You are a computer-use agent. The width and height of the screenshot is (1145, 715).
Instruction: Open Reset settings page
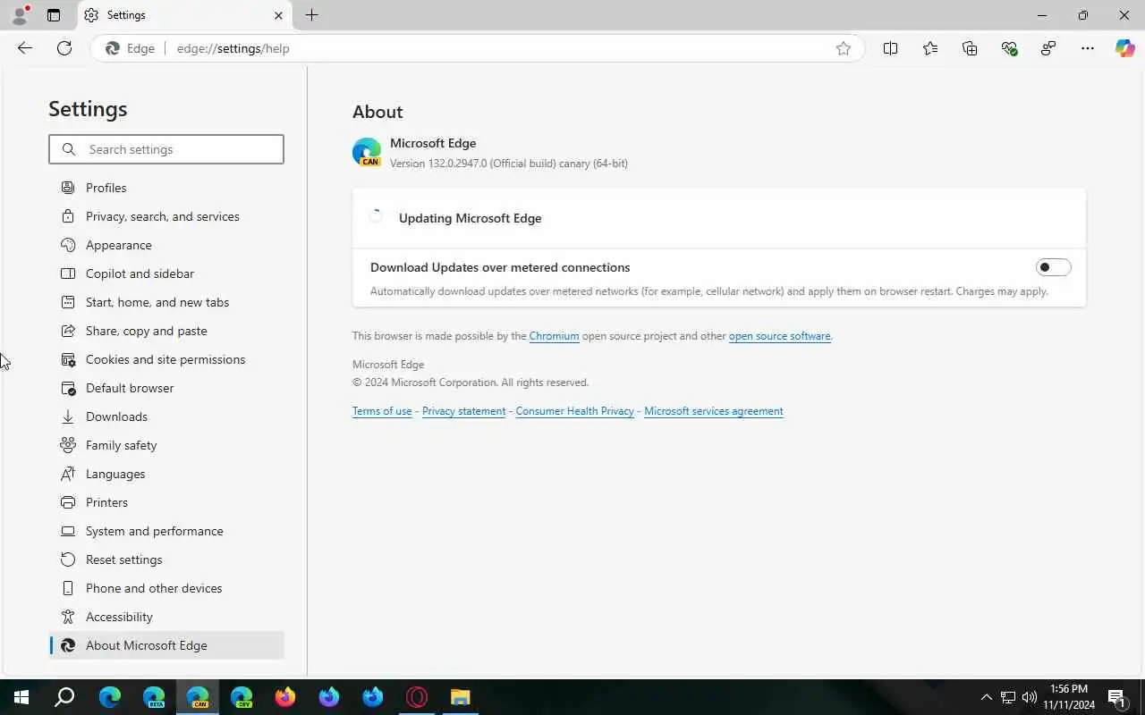pos(166,559)
